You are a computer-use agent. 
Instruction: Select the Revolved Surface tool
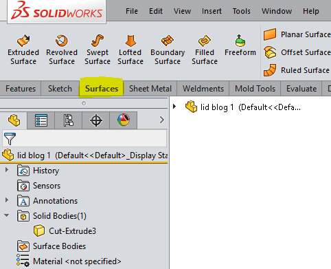point(62,50)
